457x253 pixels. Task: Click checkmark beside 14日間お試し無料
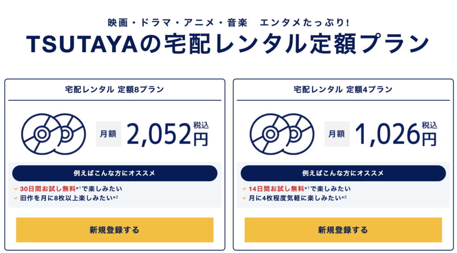click(244, 189)
